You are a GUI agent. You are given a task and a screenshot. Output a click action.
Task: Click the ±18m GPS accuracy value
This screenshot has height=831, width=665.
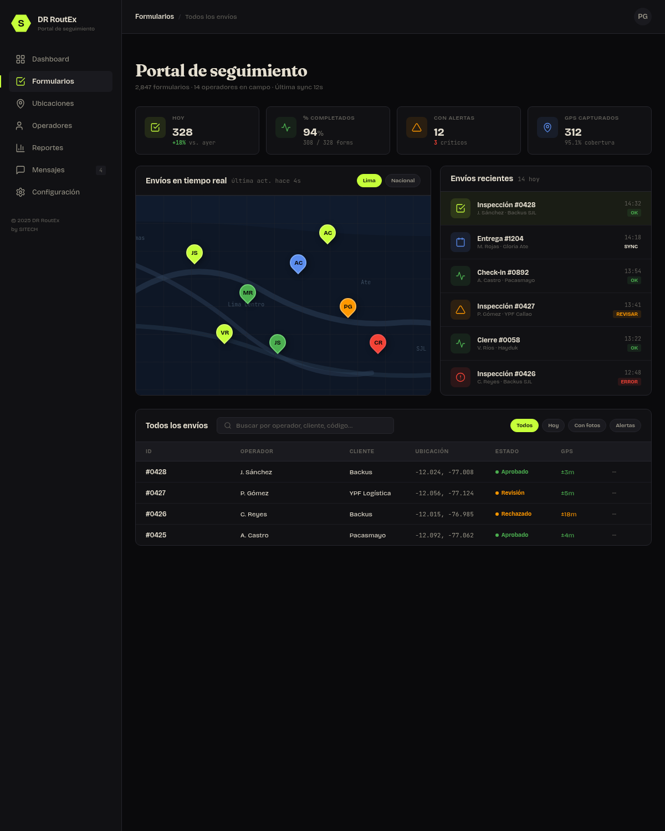[x=569, y=514]
